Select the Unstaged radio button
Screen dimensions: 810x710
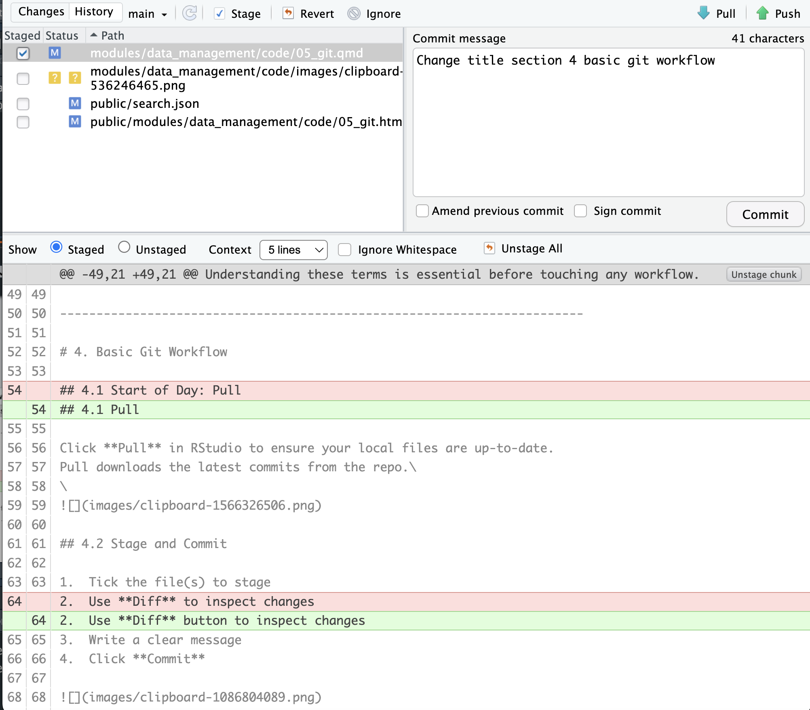pos(124,247)
